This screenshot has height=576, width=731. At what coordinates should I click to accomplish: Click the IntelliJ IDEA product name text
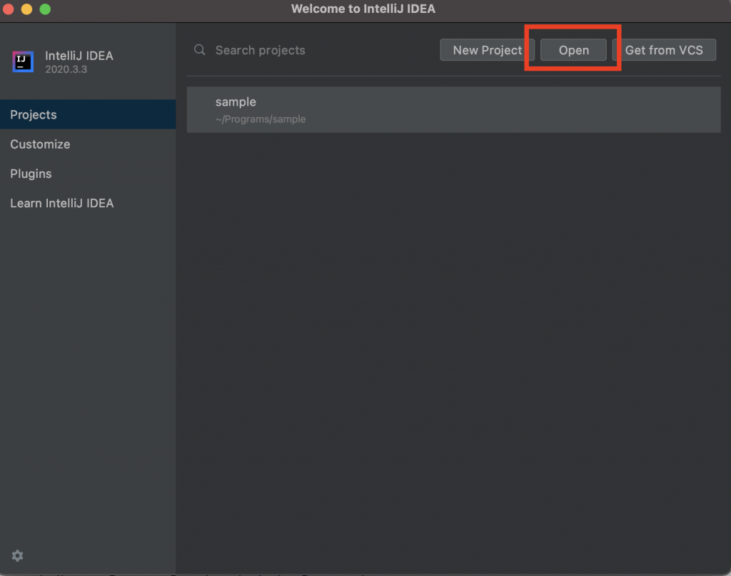pos(79,56)
